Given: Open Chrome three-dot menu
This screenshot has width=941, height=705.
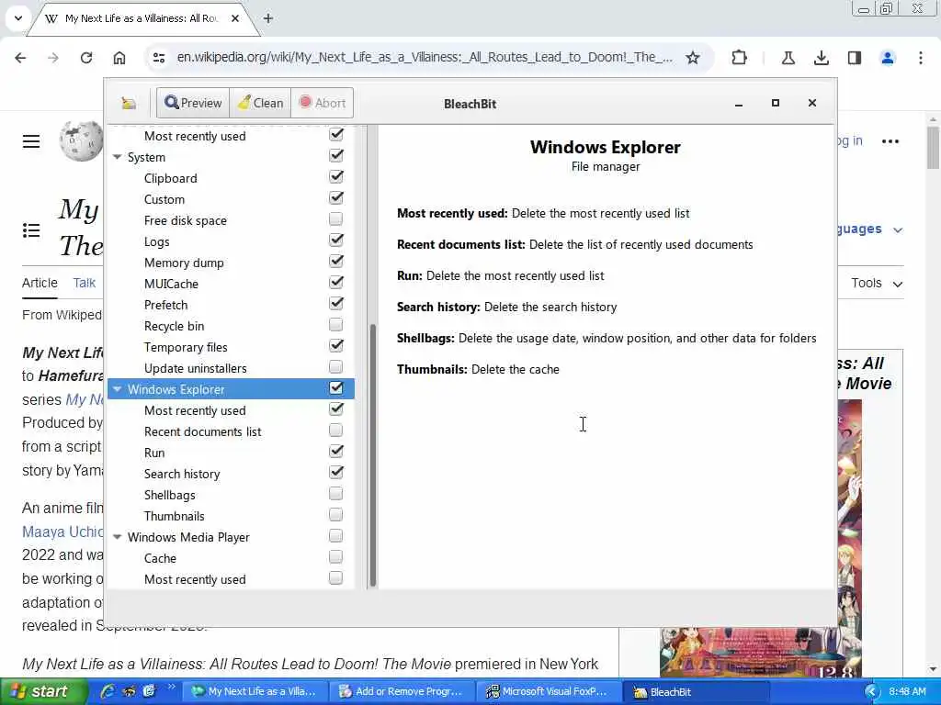Looking at the screenshot, I should coord(921,58).
